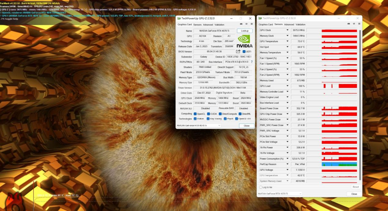The image size is (388, 211).
Task: Open the Memory Used sensor dropdown
Action: point(287,80)
